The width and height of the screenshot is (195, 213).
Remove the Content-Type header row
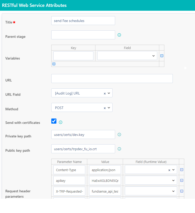pyautogui.click(x=182, y=170)
